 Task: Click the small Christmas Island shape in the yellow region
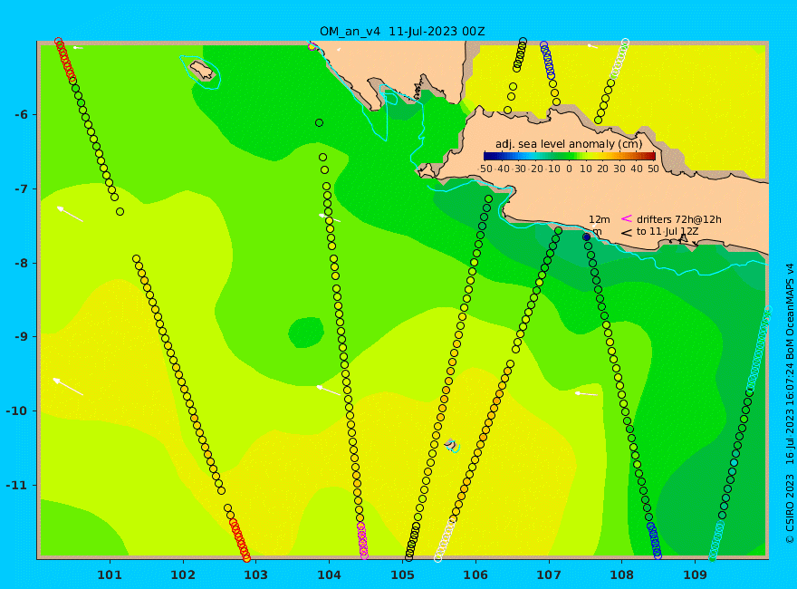[x=451, y=445]
